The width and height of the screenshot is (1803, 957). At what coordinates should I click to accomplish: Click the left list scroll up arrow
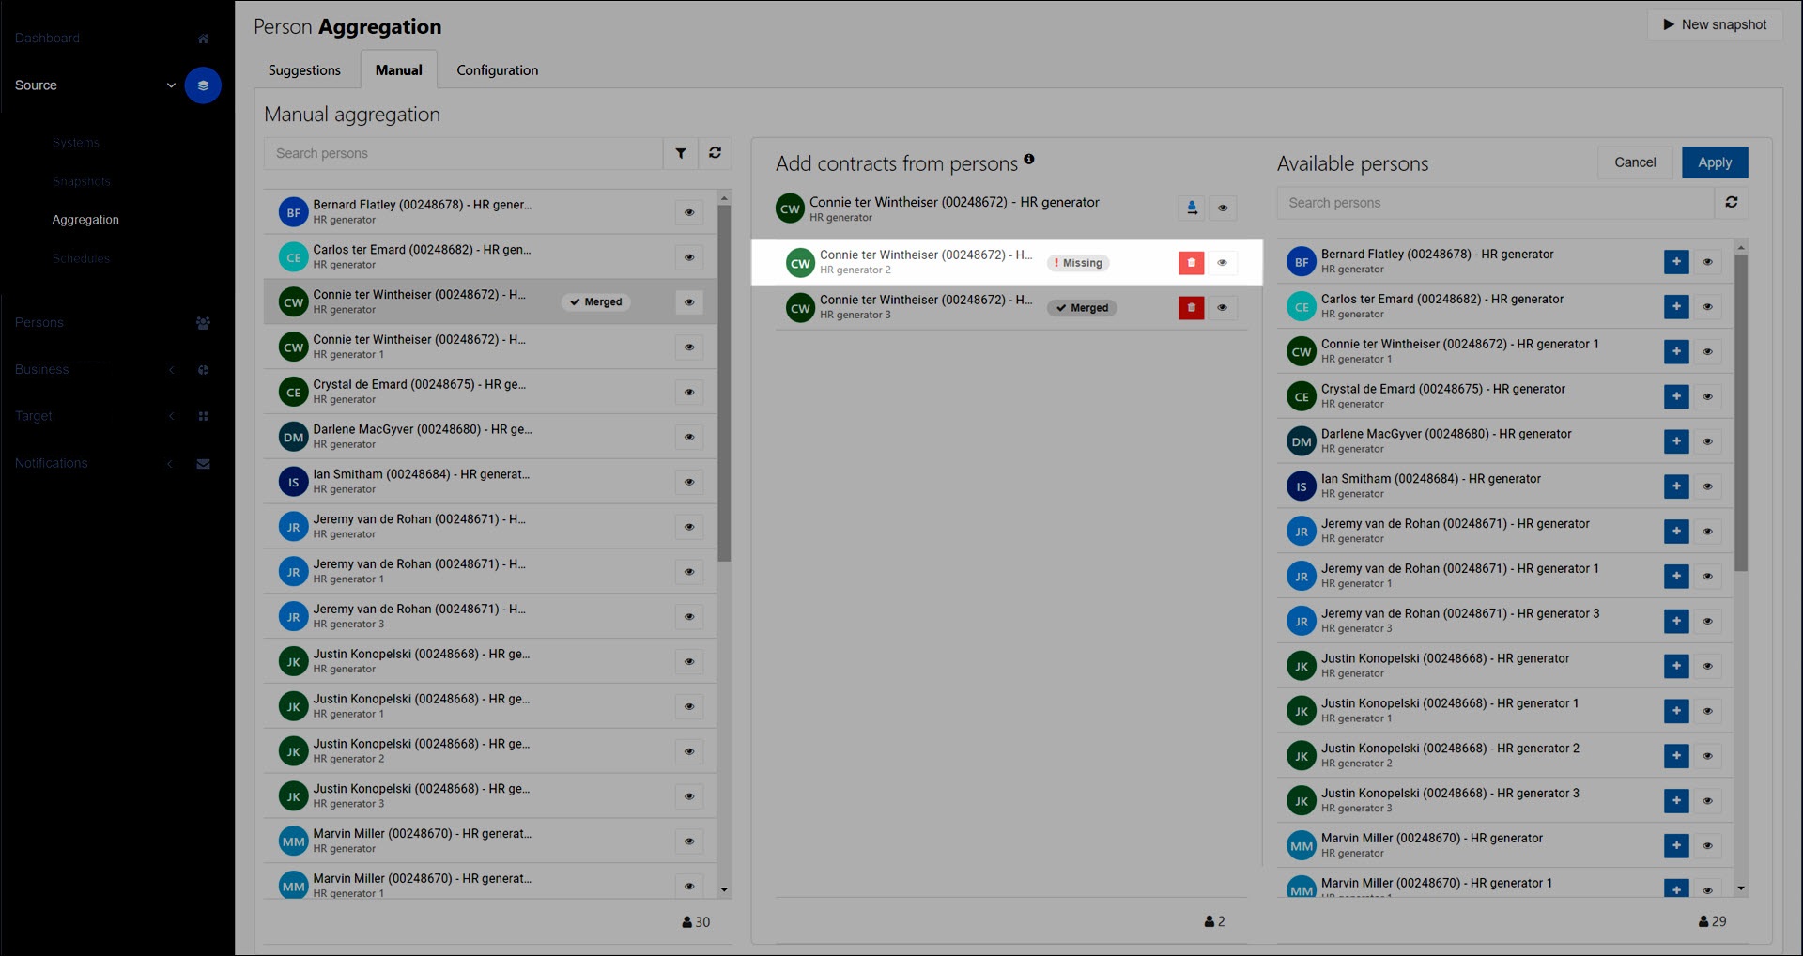pyautogui.click(x=724, y=198)
